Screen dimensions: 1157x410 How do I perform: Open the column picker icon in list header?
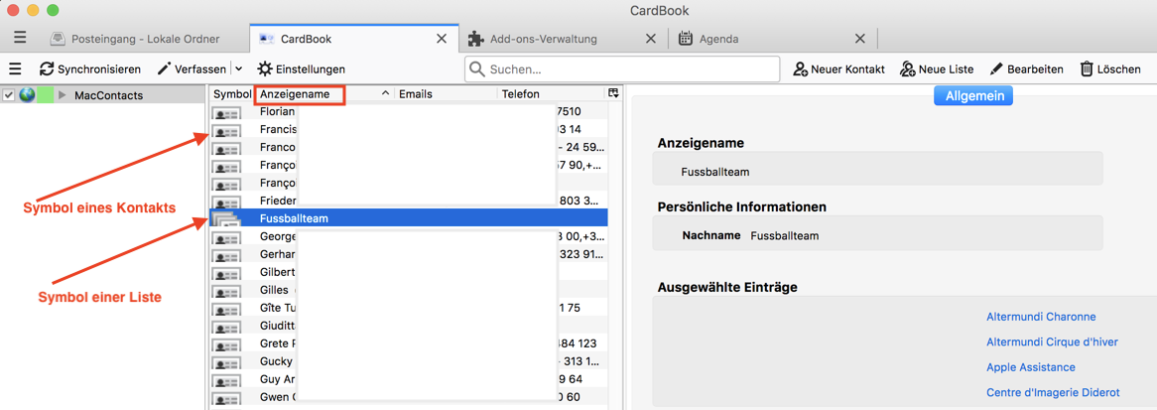[x=613, y=93]
